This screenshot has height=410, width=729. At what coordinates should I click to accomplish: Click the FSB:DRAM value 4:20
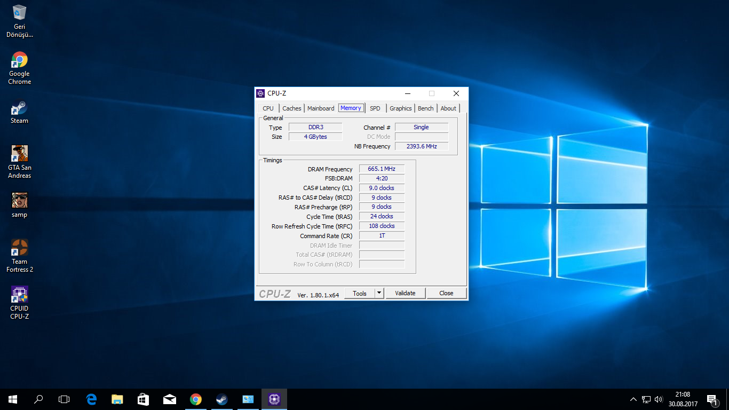[382, 178]
